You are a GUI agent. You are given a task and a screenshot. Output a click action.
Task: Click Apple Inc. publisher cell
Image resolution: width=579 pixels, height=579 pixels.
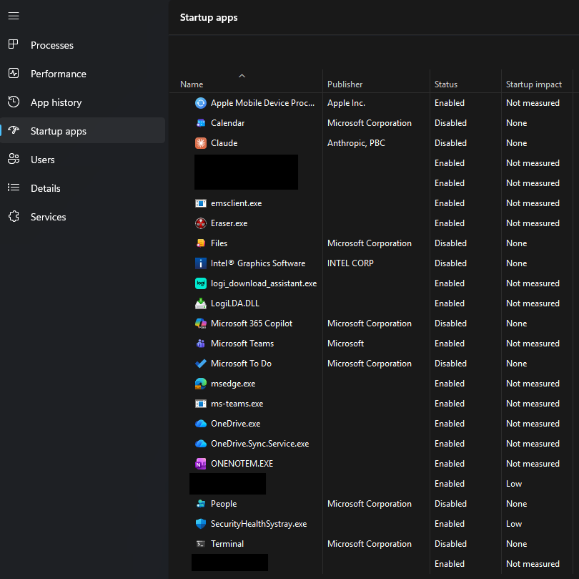point(346,103)
